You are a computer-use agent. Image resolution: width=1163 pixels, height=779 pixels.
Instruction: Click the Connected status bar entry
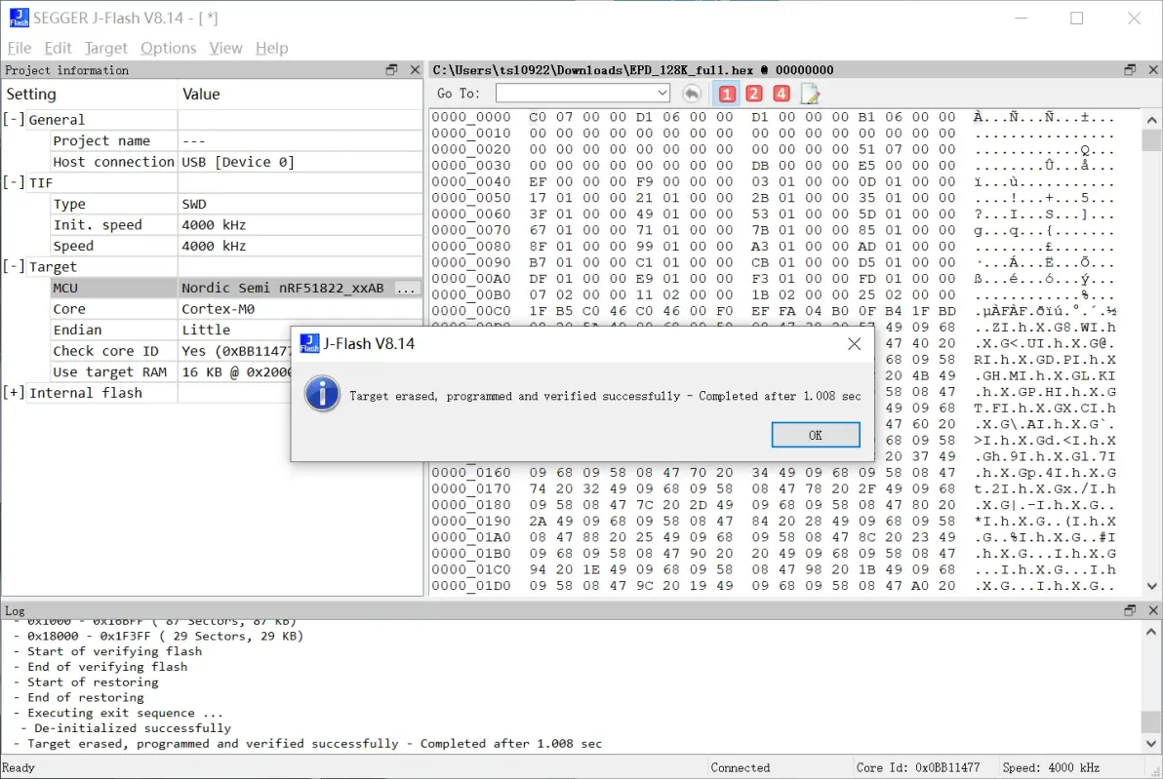click(741, 768)
